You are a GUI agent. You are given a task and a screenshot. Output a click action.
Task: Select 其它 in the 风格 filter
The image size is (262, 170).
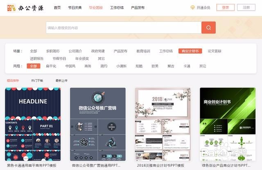(x=203, y=66)
